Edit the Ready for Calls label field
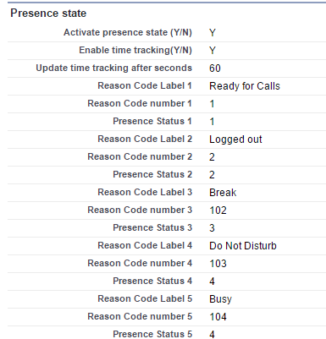This screenshot has height=339, width=326. click(x=245, y=86)
